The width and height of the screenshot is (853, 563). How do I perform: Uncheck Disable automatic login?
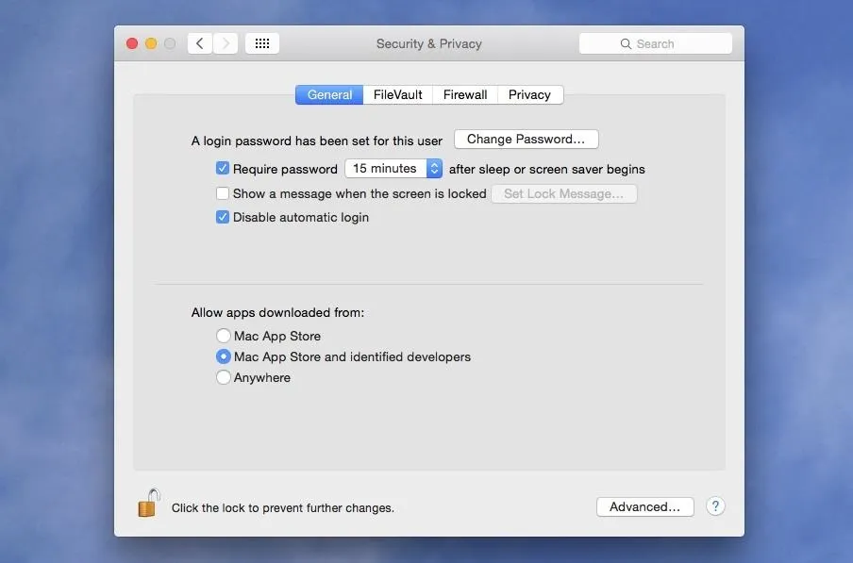coord(222,217)
